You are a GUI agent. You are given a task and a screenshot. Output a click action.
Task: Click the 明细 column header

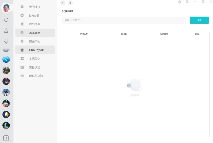click(x=197, y=34)
